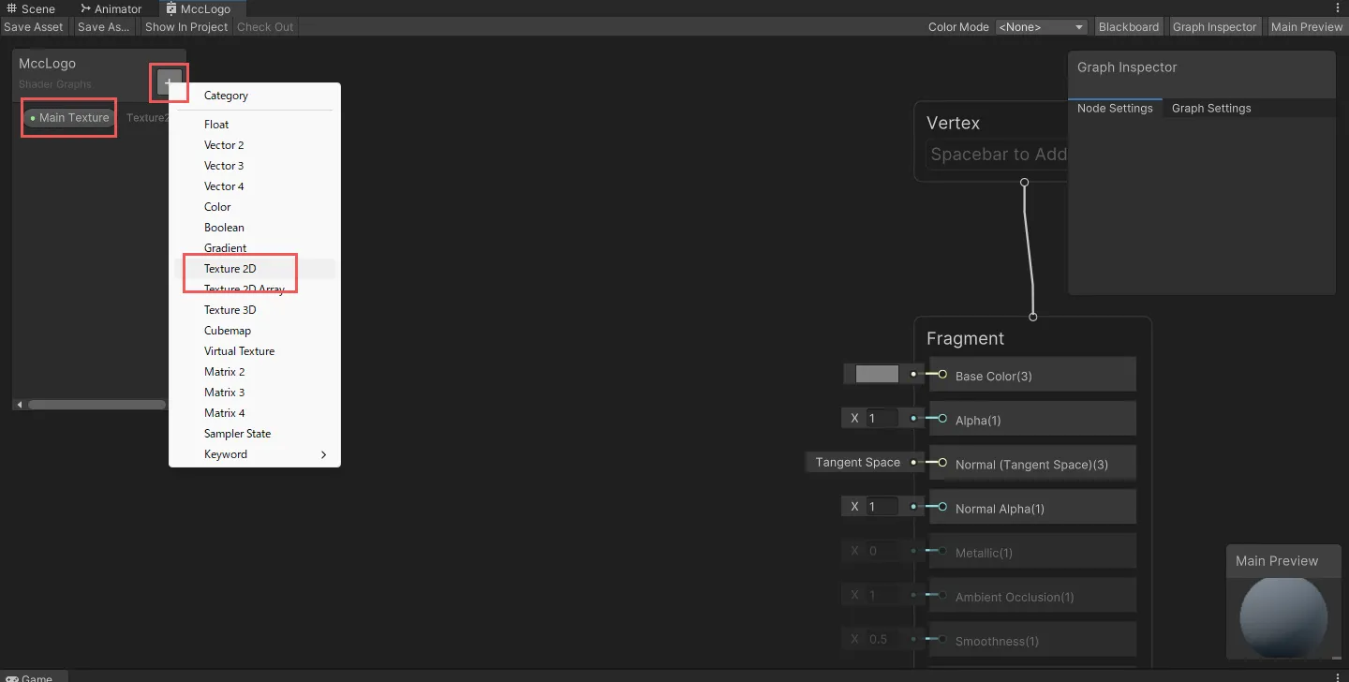
Task: Click the Show In Project button
Action: (x=185, y=27)
